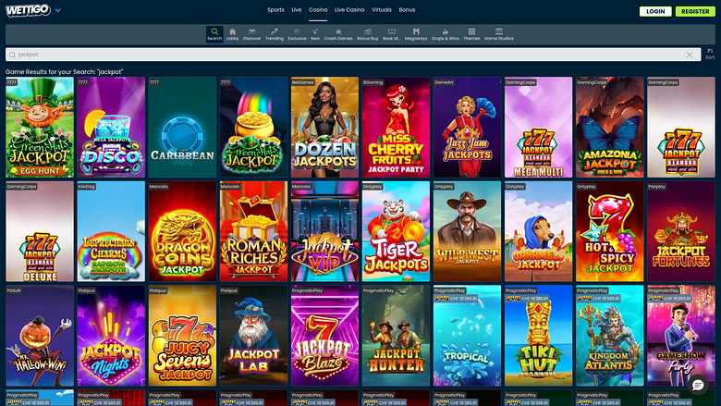Go to the Lobby category
Screen dimensions: 721x406
coord(233,34)
